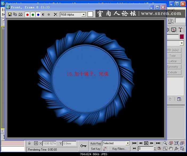Click the remove modifier trash icon

coord(170,99)
